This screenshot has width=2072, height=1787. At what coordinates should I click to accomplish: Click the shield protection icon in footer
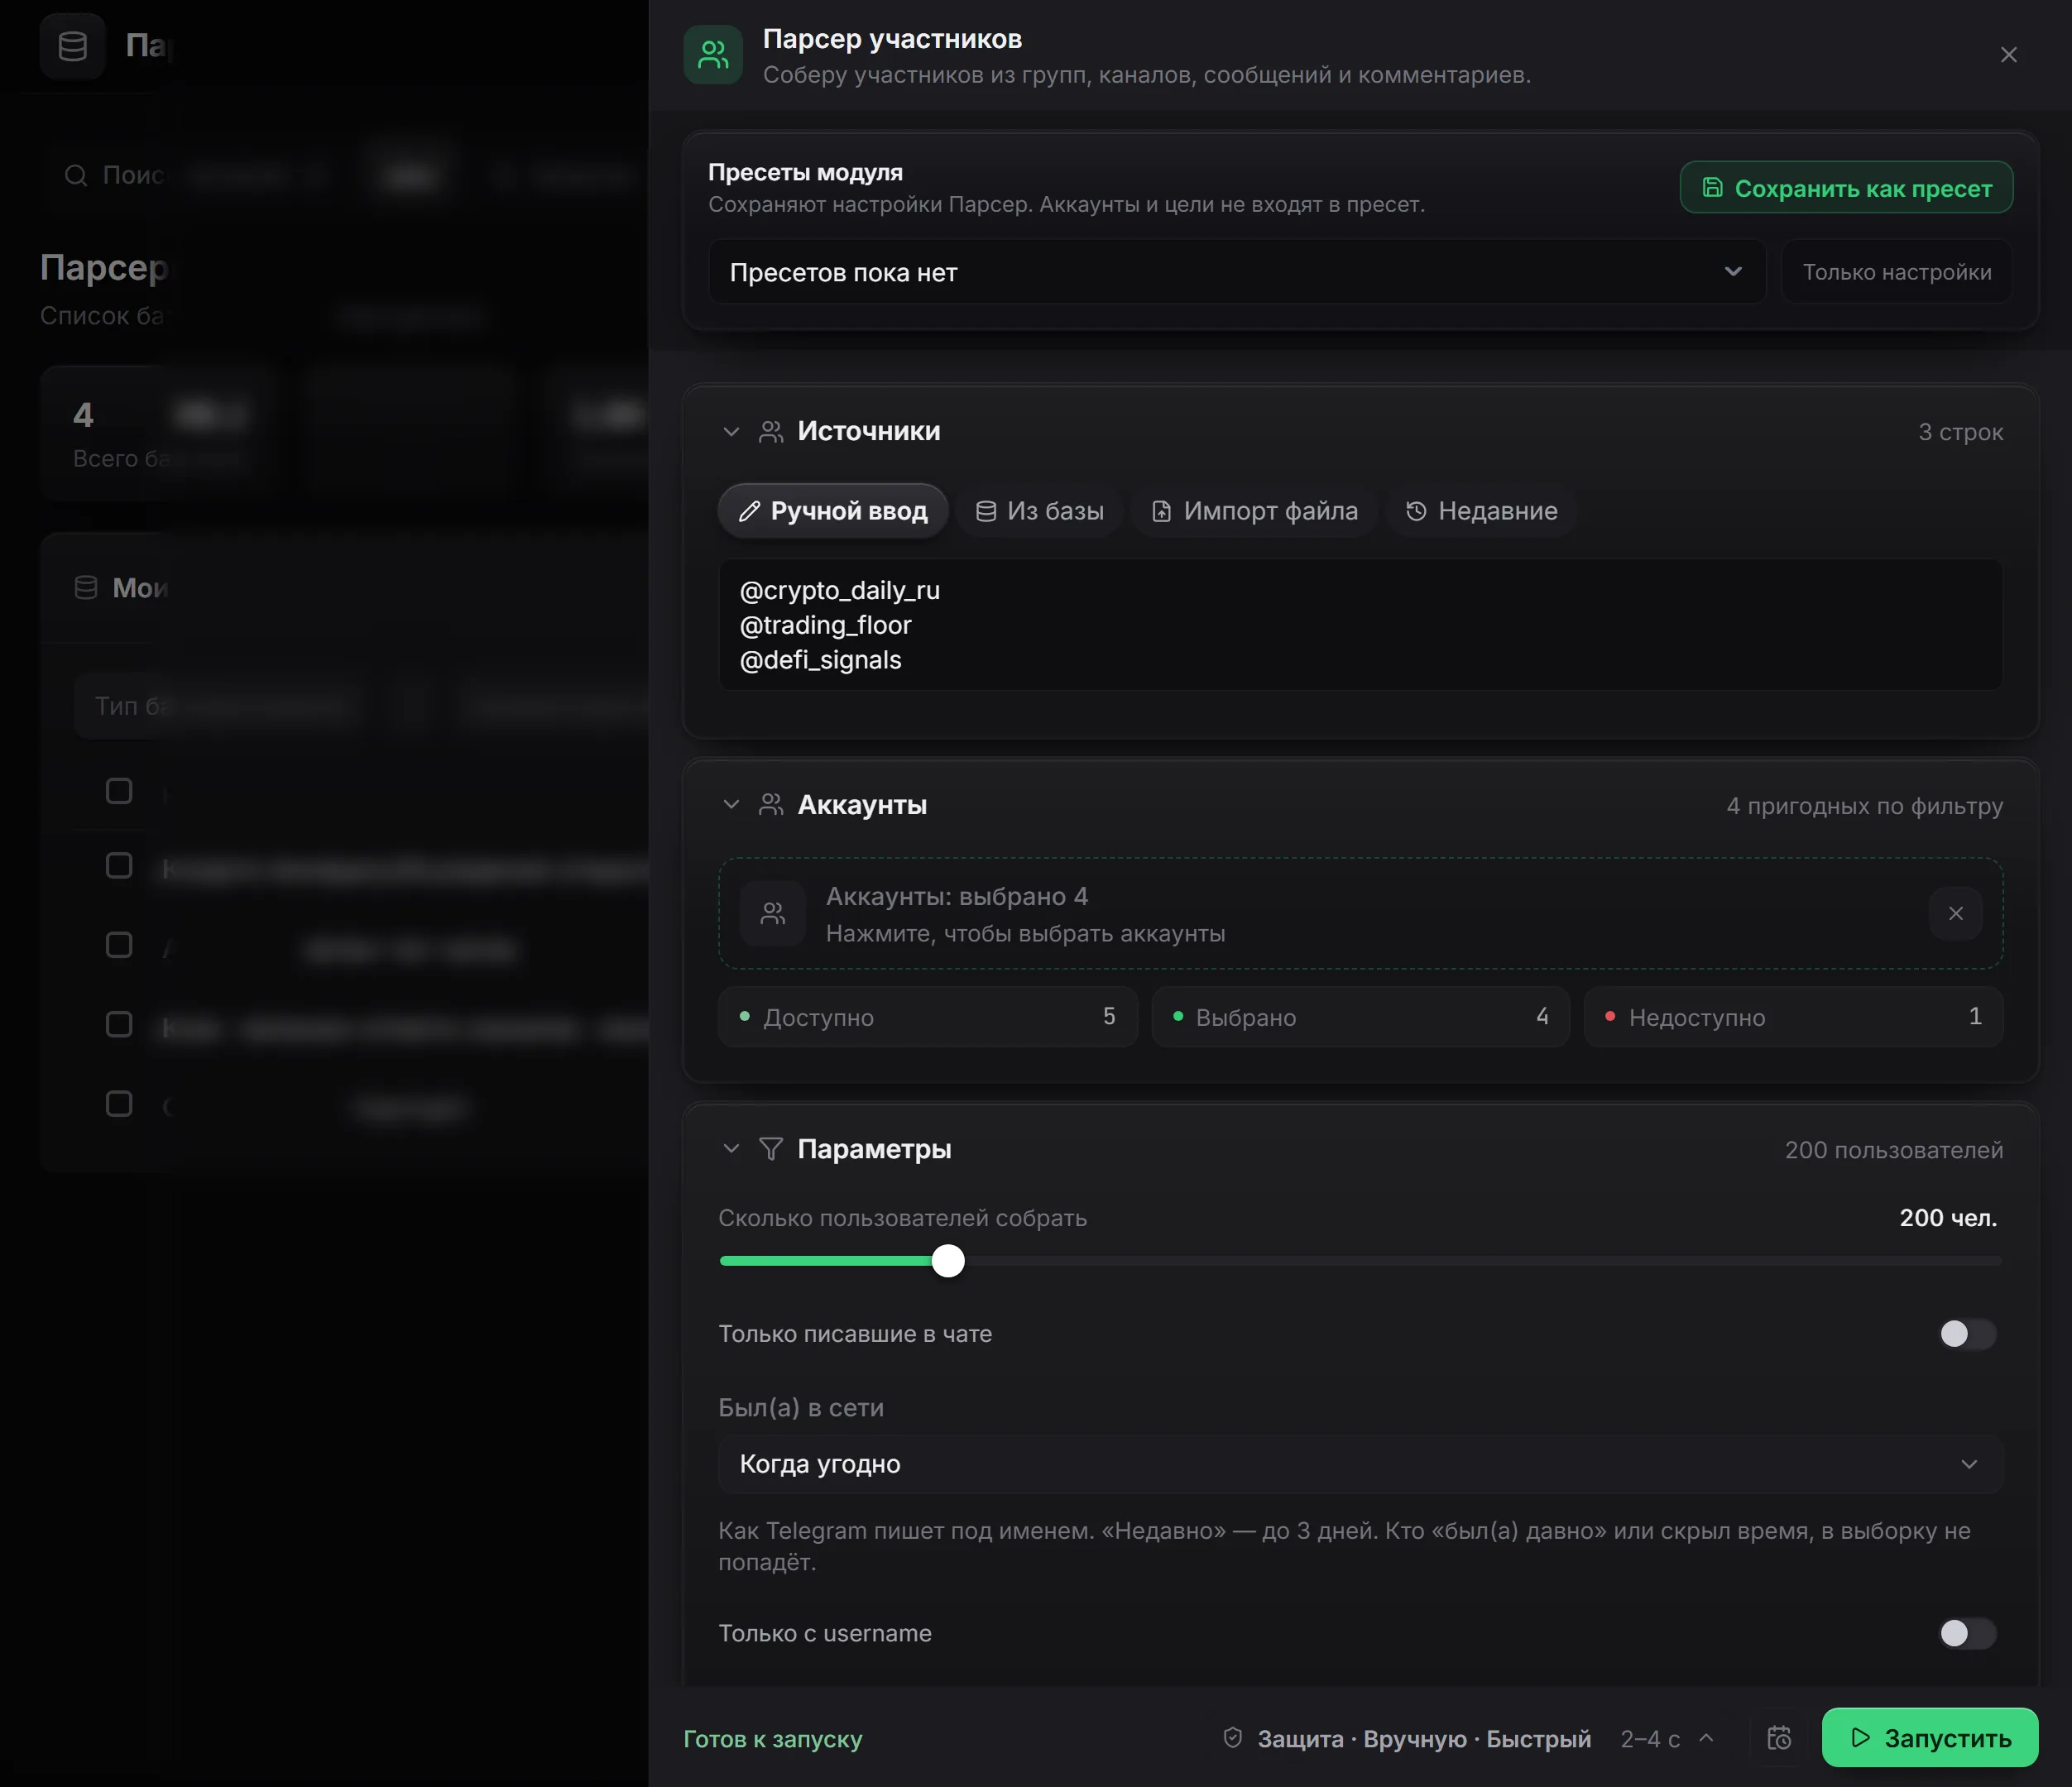[1232, 1738]
